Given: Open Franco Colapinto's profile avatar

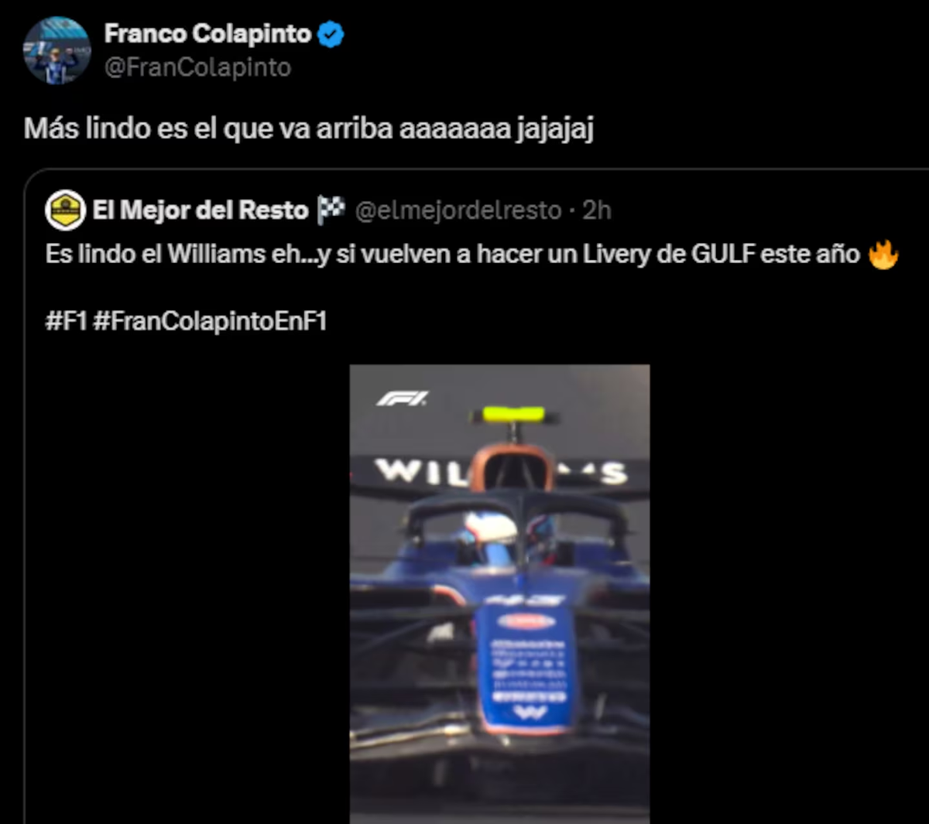Looking at the screenshot, I should [57, 50].
